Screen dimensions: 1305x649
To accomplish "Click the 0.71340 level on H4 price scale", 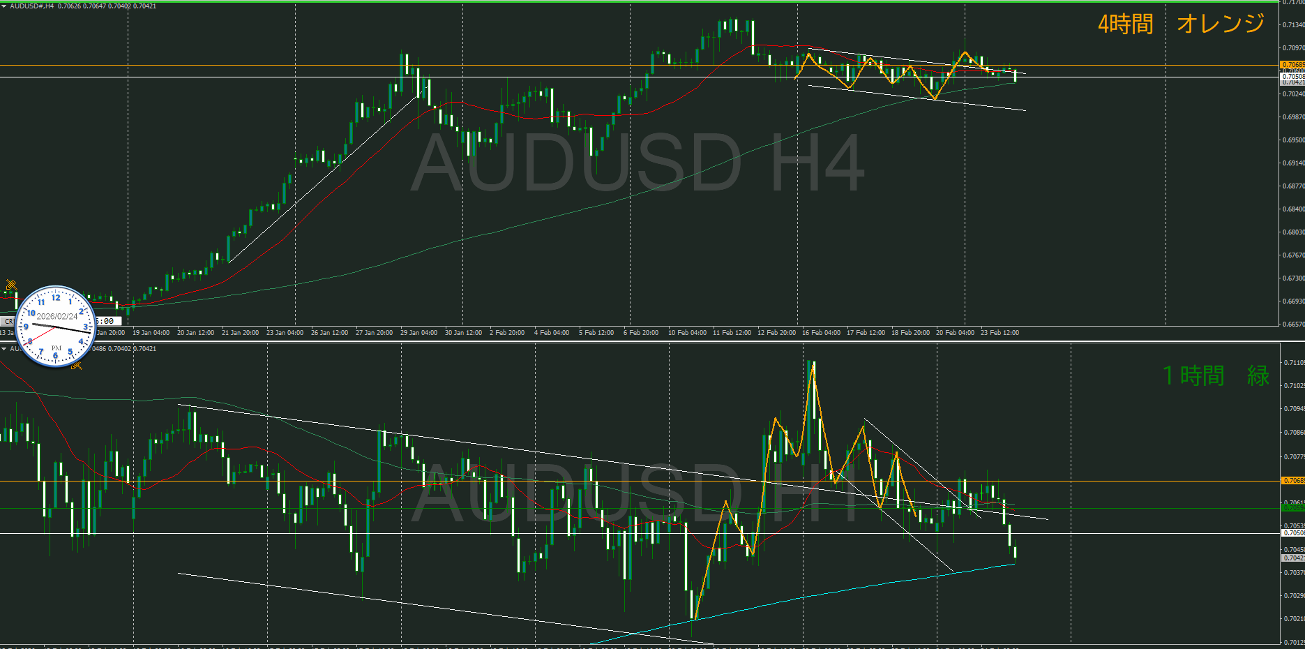I will [x=1293, y=25].
